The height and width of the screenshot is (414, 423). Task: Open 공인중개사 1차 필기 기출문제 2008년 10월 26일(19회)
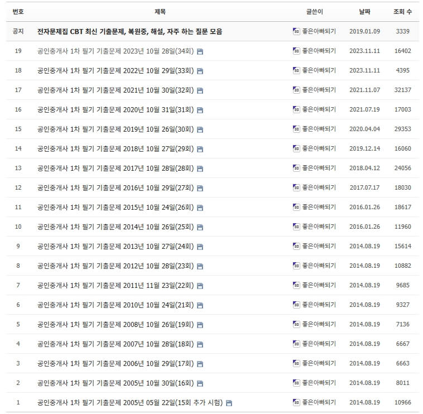[x=116, y=325]
